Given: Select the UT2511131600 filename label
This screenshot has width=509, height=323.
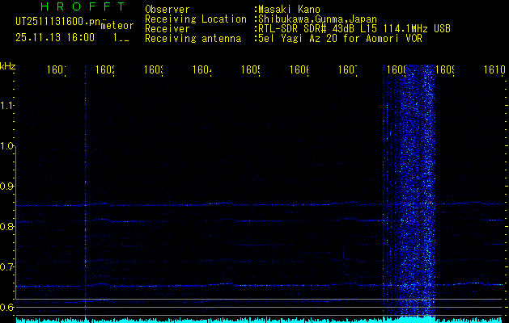Looking at the screenshot, I should 57,22.
